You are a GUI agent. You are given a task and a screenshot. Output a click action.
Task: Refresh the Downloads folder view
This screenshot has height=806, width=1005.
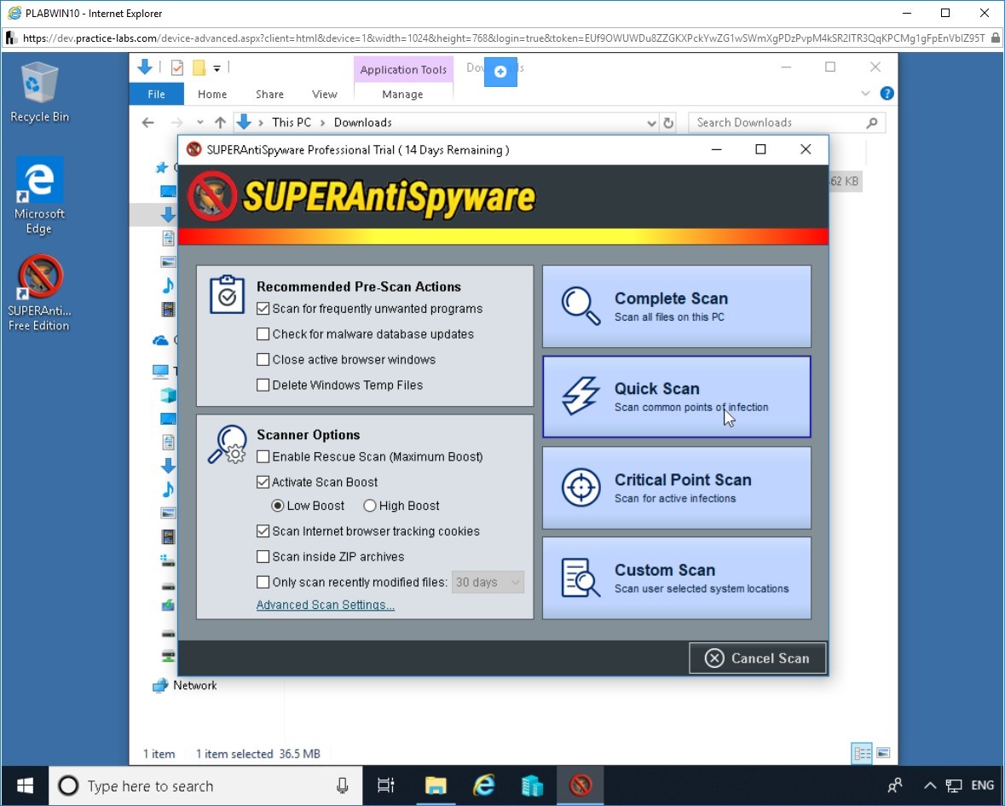click(x=668, y=123)
